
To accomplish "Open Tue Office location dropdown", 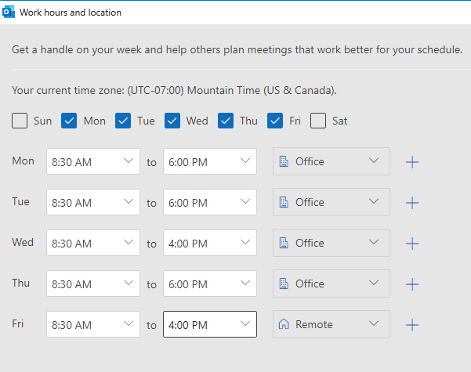I will [332, 202].
